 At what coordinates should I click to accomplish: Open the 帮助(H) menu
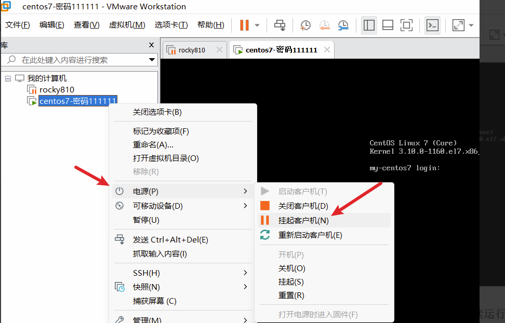coord(210,25)
